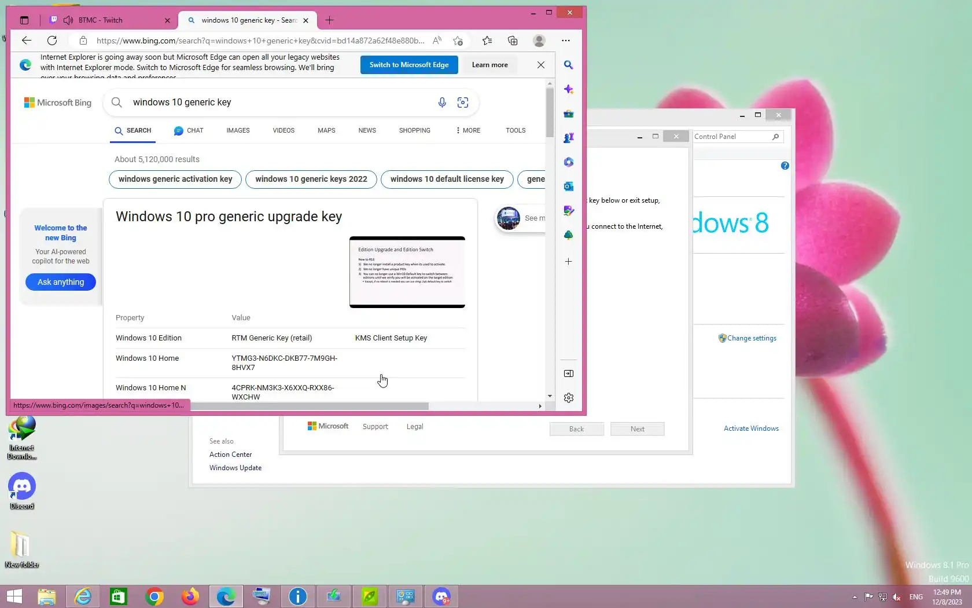
Task: Open Firefox from the taskbar
Action: 190,596
